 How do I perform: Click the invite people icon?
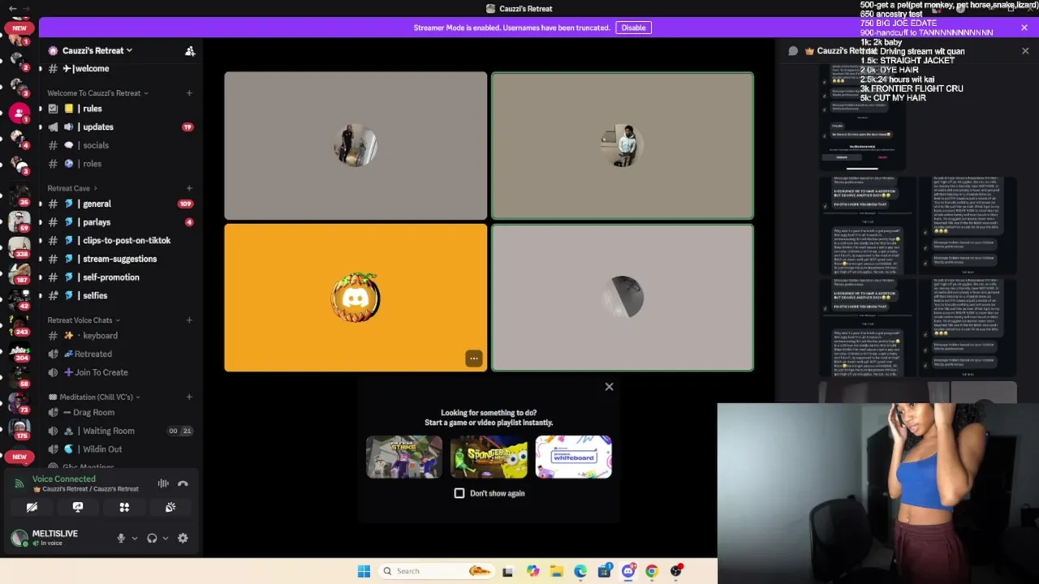pyautogui.click(x=190, y=50)
